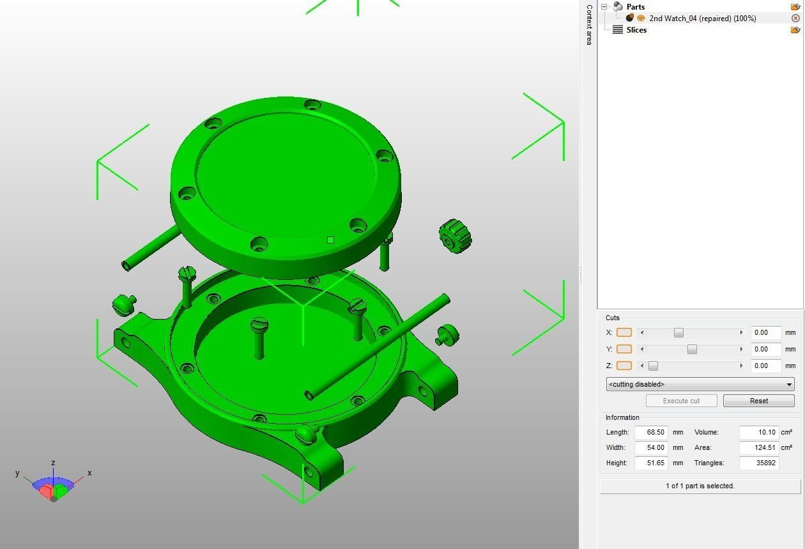The height and width of the screenshot is (549, 805).
Task: Remove 2nd Watch_04 part with X icon
Action: tap(795, 19)
